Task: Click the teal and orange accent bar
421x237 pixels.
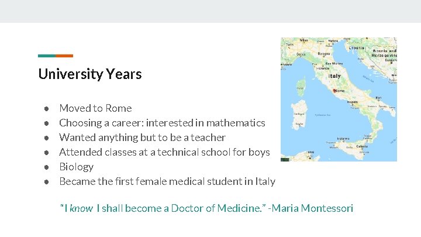Action: point(56,56)
